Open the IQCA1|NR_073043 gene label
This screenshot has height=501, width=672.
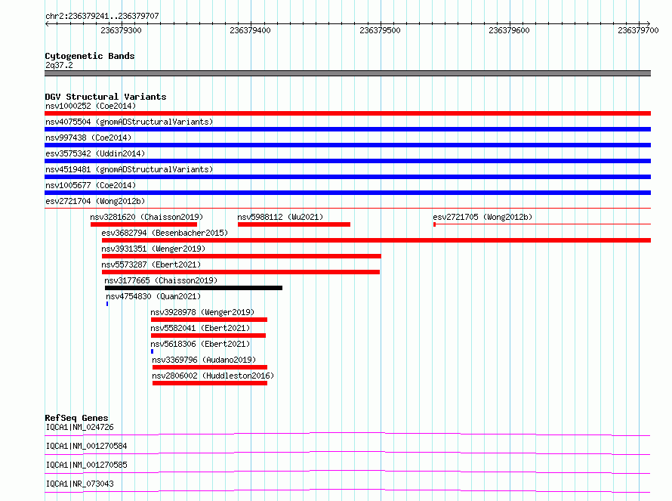[80, 484]
